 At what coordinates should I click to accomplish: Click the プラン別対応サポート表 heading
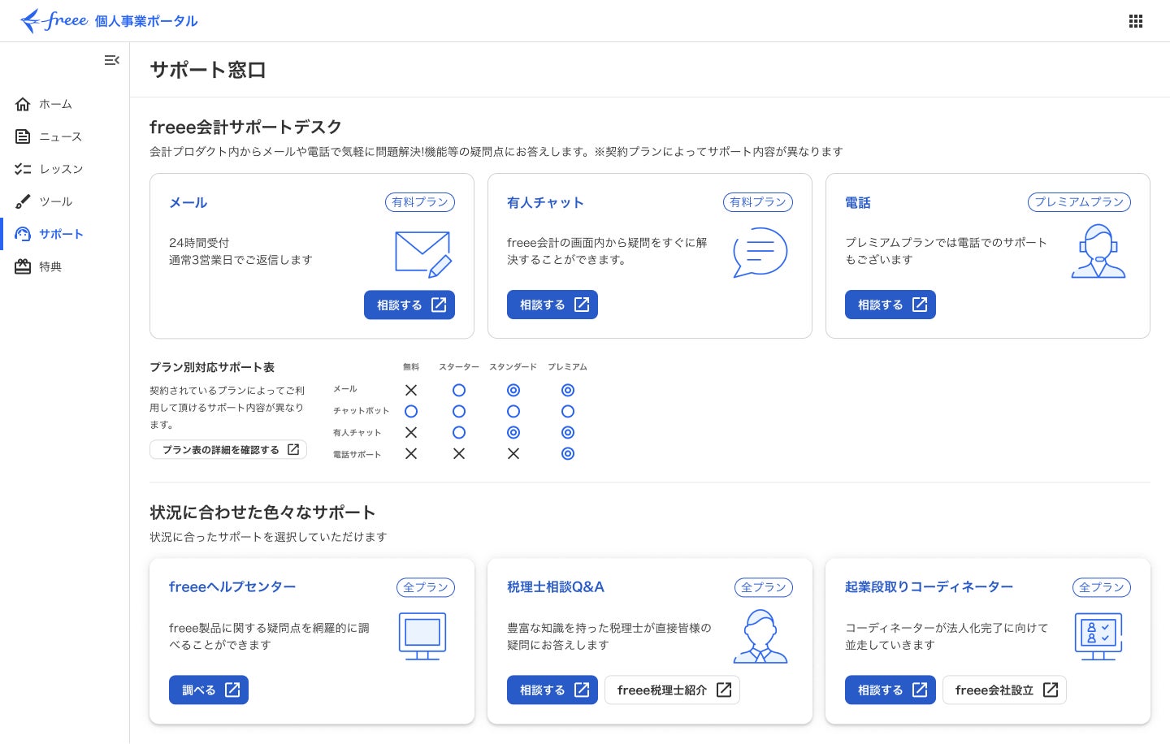pos(212,367)
